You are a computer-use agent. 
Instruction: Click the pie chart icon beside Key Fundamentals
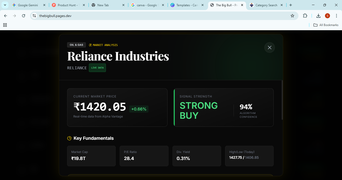pyautogui.click(x=69, y=138)
